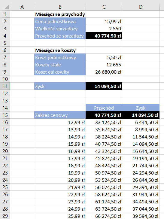Click the 39 594,50 zł cell in row 29
This screenshot has height=219, width=164.
141,216
